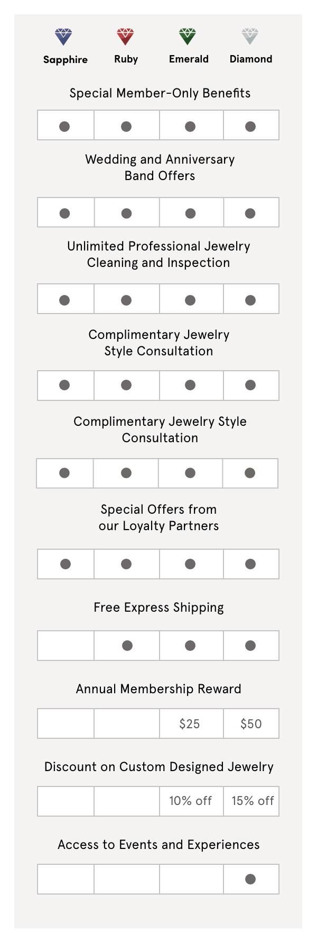Viewport: 317px width, 948px height.
Task: Click the Free Express Shipping heading
Action: coord(158,607)
